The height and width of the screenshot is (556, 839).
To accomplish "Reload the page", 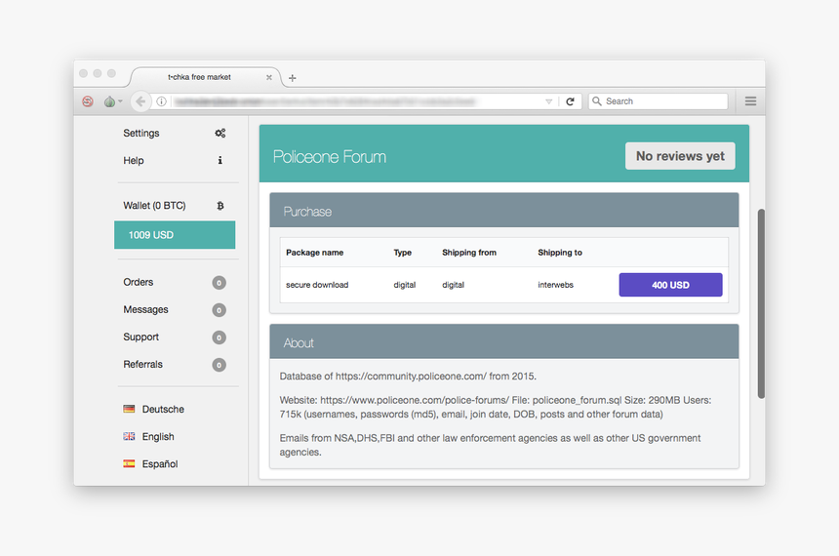I will [x=571, y=101].
